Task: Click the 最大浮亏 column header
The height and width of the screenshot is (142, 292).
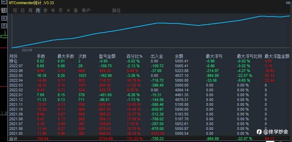Action: [214, 56]
